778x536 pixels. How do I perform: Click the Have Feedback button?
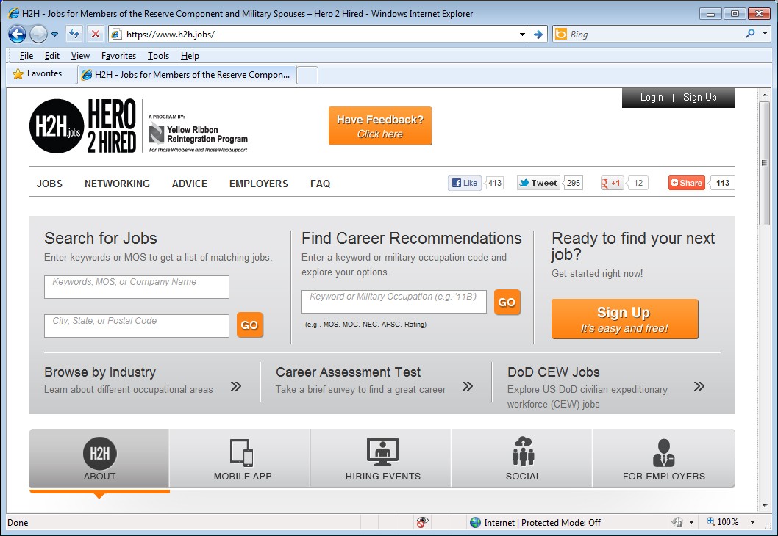pyautogui.click(x=380, y=126)
